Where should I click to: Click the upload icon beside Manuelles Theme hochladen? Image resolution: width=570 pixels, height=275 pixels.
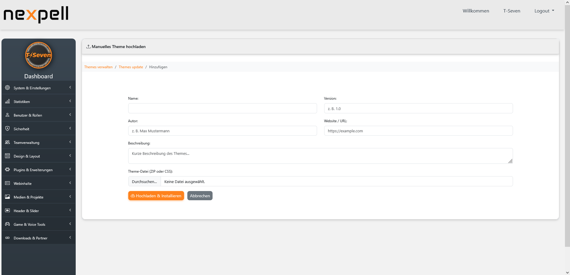88,46
